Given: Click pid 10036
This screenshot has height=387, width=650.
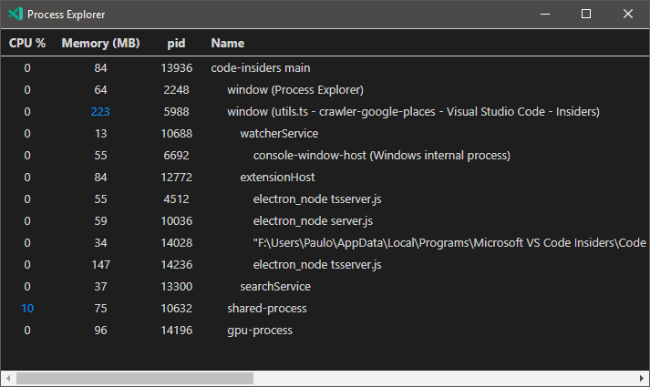Looking at the screenshot, I should (177, 221).
